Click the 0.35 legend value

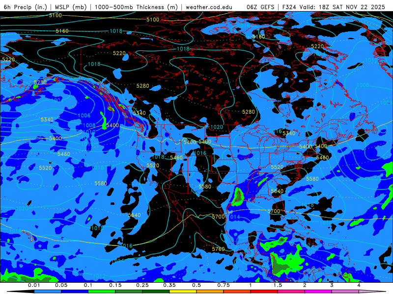(169, 285)
